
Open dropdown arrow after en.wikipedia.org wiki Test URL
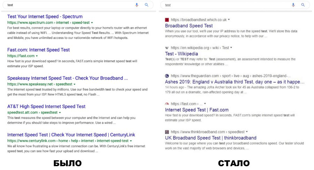tap(231, 48)
